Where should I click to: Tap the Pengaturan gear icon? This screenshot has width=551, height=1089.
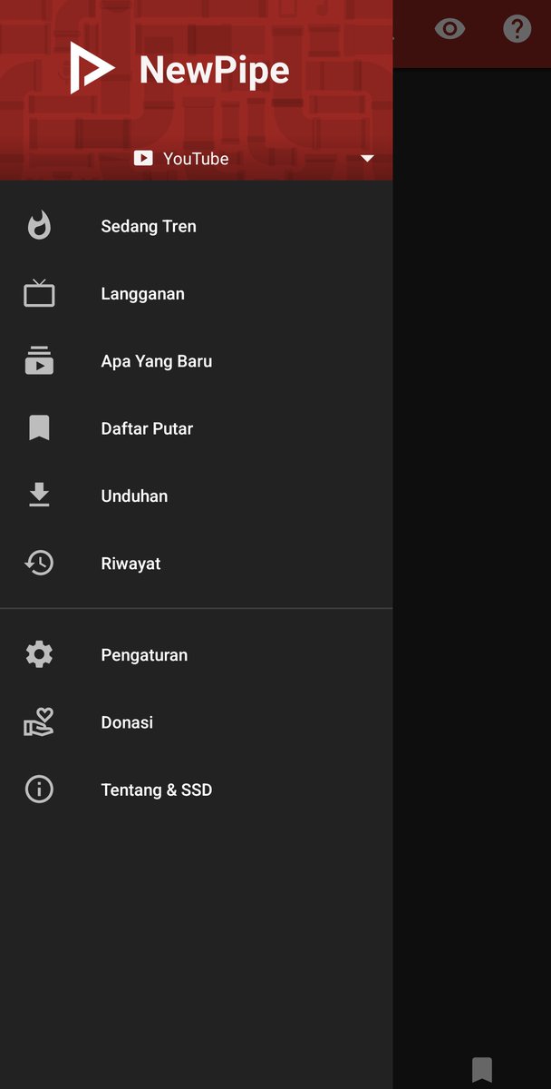(39, 654)
